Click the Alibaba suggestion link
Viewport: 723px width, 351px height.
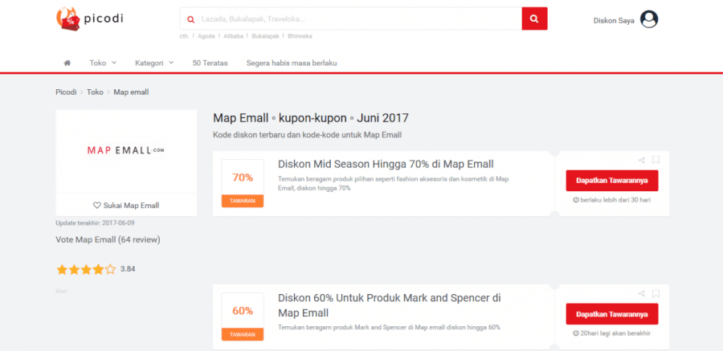(233, 36)
